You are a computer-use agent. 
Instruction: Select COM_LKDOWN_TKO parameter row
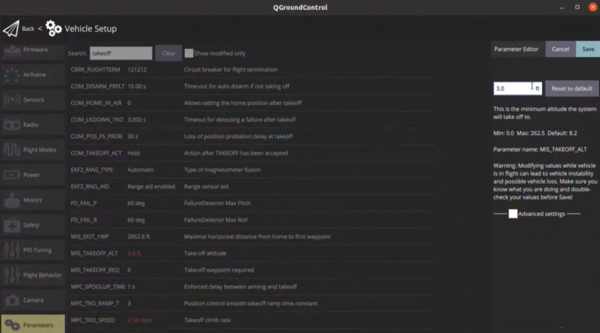pos(252,120)
